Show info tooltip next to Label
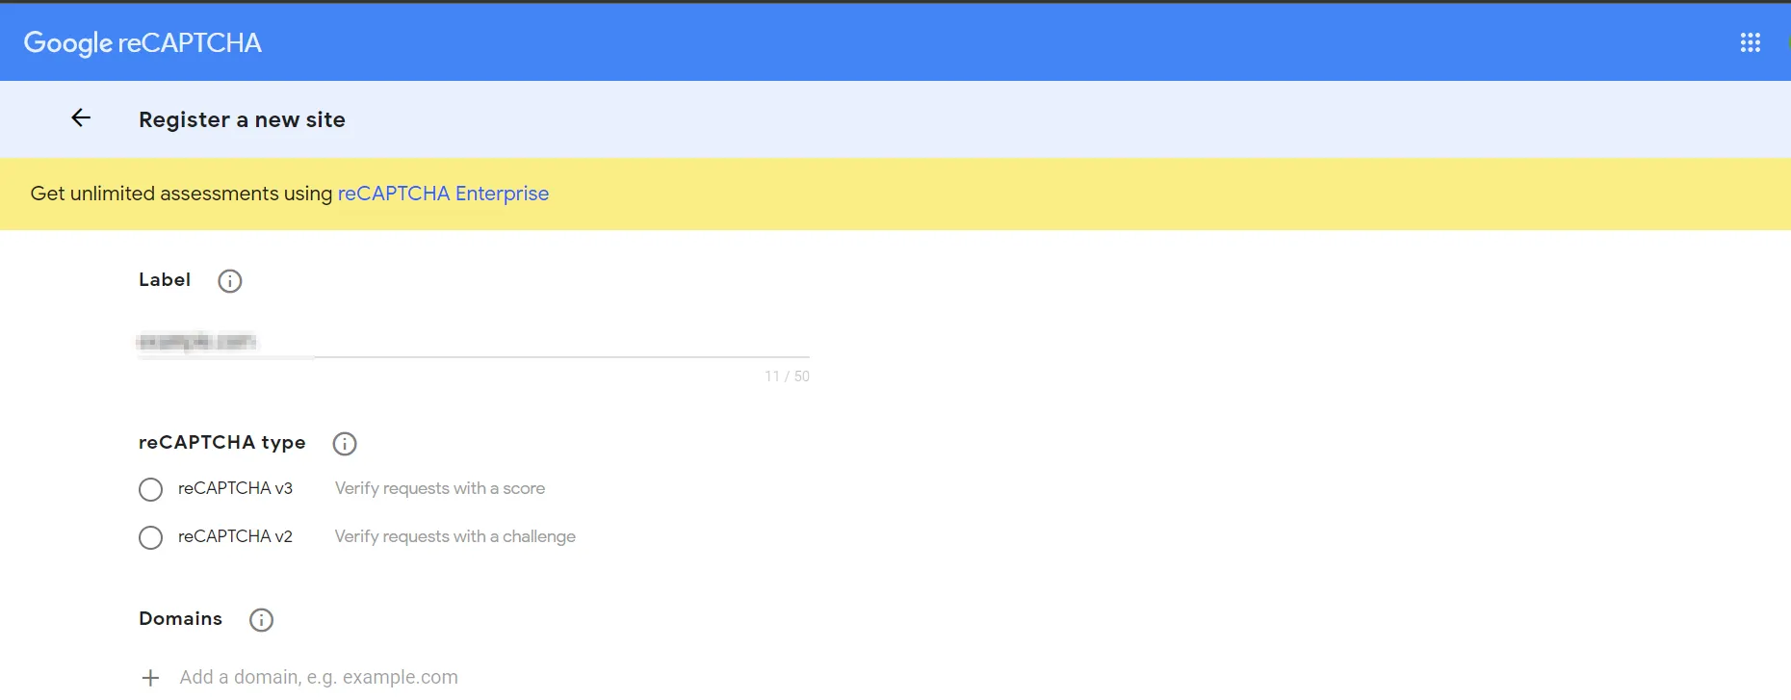The image size is (1791, 700). (229, 281)
